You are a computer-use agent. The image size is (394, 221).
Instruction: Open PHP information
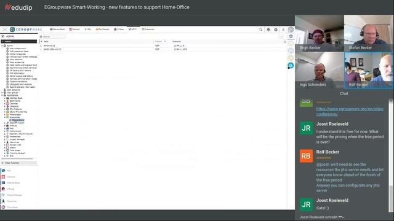pyautogui.click(x=17, y=74)
